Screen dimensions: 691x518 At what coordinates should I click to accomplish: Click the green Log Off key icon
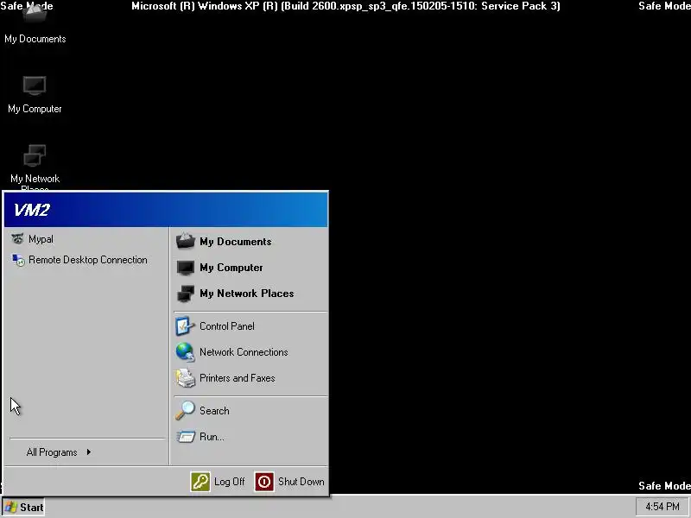coord(200,482)
